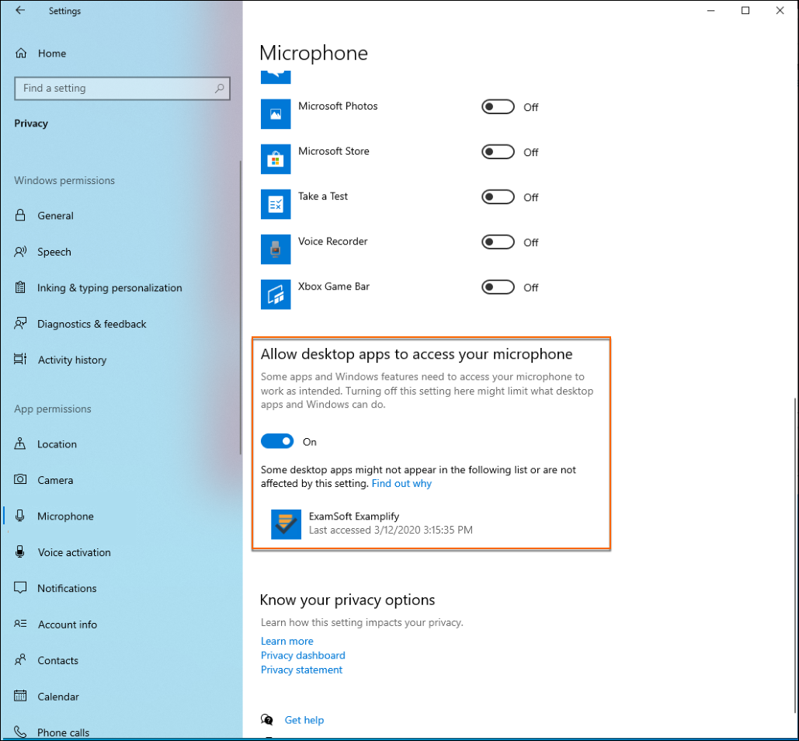Click the search magnifier icon

[219, 89]
